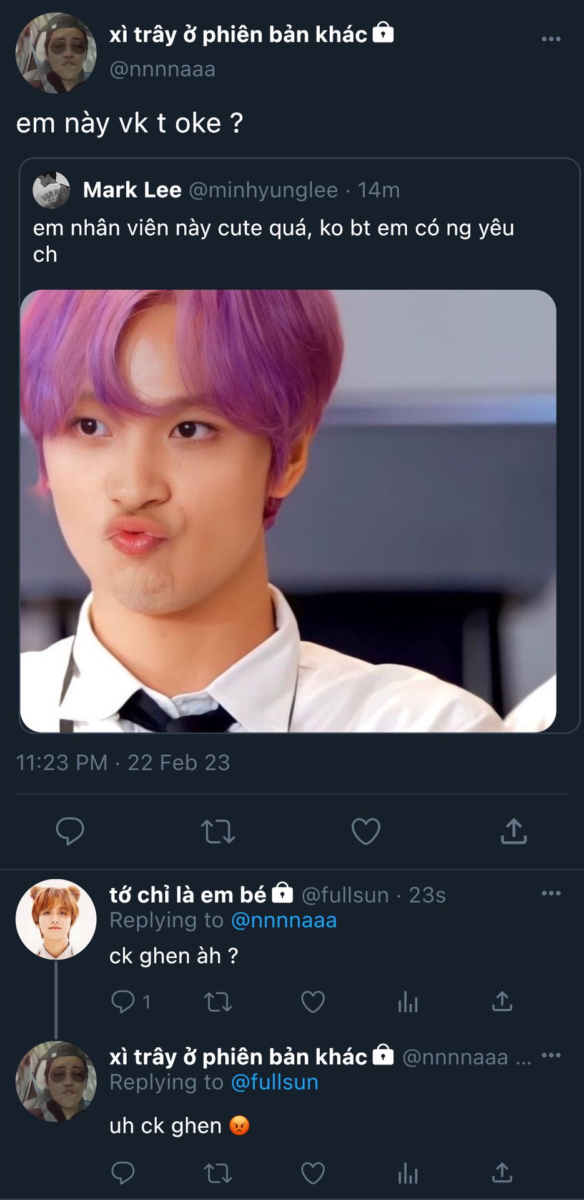Open more options on last reply
This screenshot has width=584, height=1200.
click(551, 1056)
